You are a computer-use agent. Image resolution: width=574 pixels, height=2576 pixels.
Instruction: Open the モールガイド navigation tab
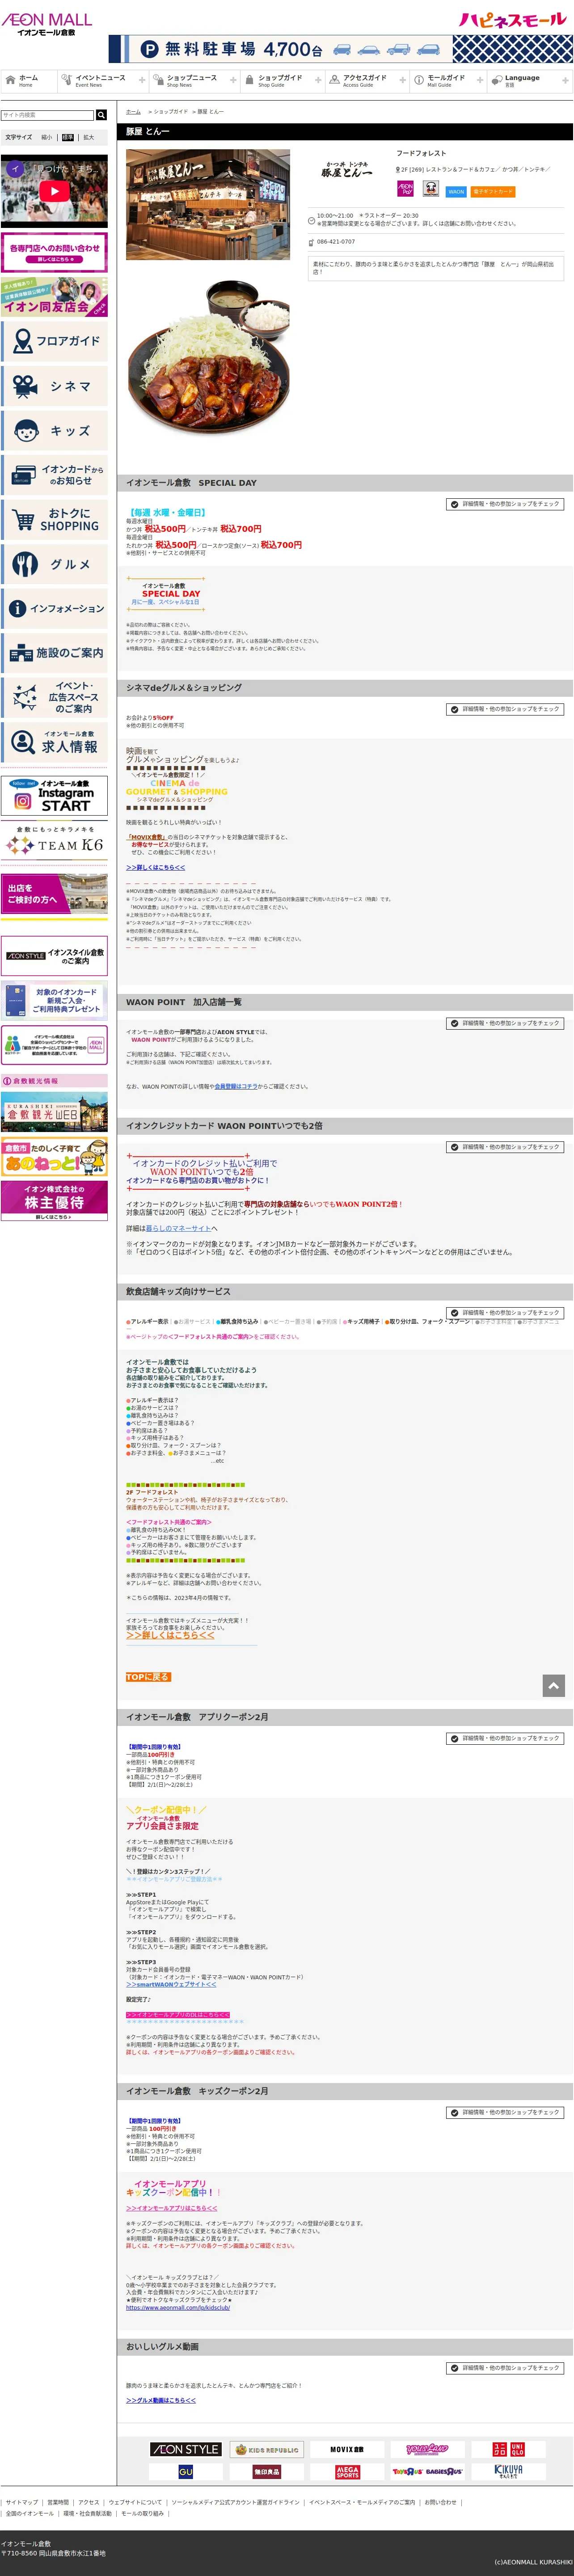tap(447, 80)
